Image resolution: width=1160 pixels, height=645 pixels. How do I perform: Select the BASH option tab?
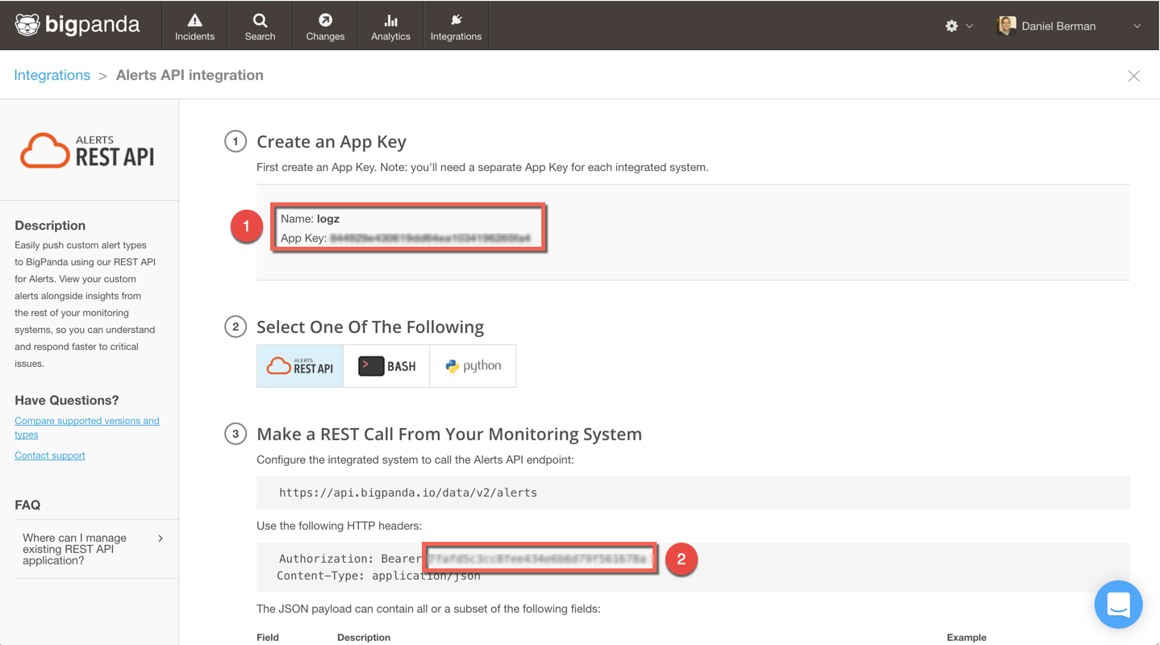[x=386, y=366]
